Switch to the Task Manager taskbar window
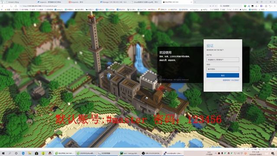Image resolution: width=277 pixels, height=156 pixels. tap(107, 153)
